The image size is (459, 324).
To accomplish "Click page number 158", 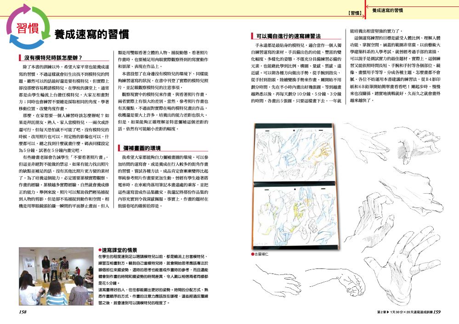I will (23, 312).
